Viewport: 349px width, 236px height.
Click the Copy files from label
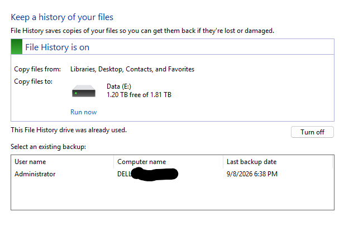(37, 69)
